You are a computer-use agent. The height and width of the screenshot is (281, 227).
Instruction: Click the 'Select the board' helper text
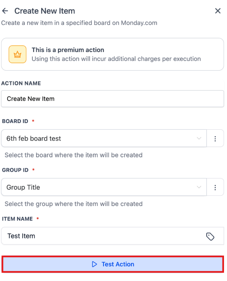(x=73, y=155)
